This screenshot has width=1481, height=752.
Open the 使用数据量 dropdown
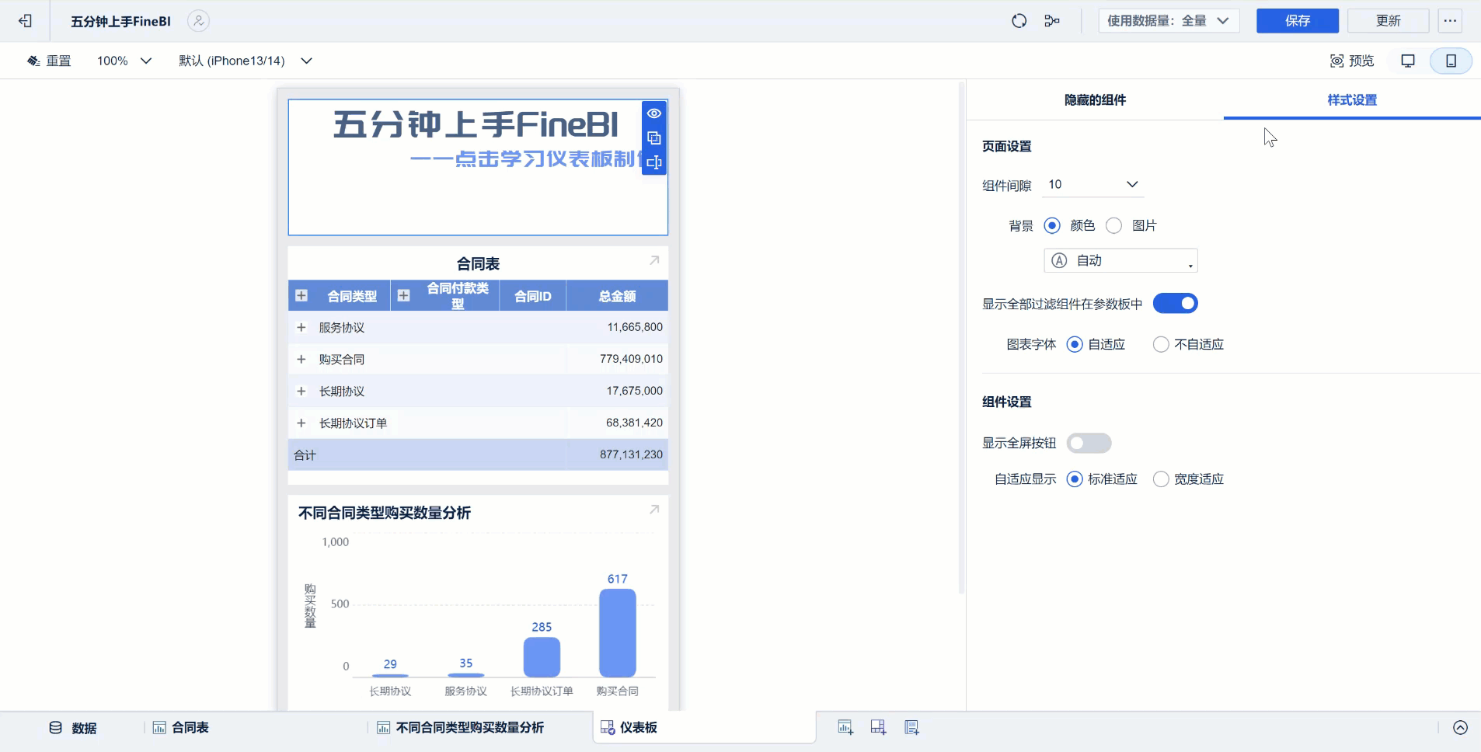[1169, 21]
